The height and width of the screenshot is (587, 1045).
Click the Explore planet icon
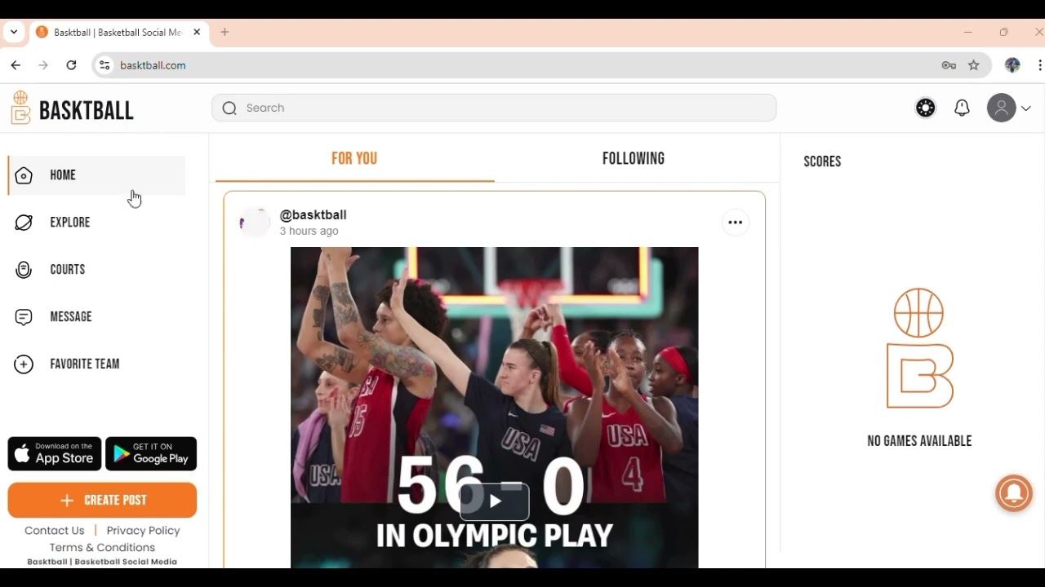pos(24,223)
